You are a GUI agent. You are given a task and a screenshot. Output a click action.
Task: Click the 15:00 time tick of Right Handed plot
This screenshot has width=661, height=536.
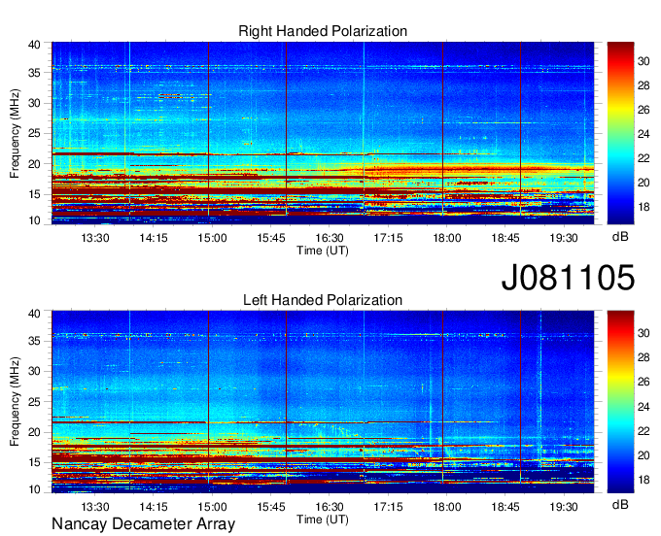(x=213, y=238)
